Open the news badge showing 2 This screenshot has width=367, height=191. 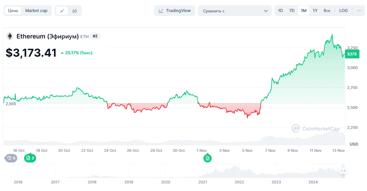point(30,158)
